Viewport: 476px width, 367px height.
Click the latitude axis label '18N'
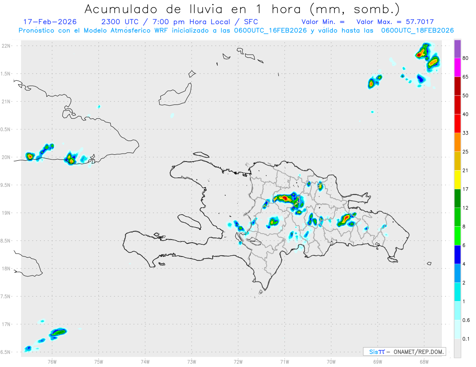(x=6, y=268)
